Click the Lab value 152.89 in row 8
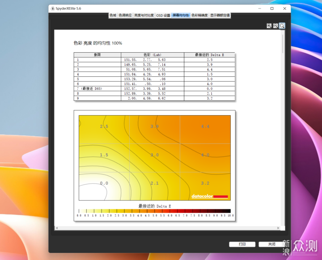The image size is (322, 260). [x=130, y=93]
